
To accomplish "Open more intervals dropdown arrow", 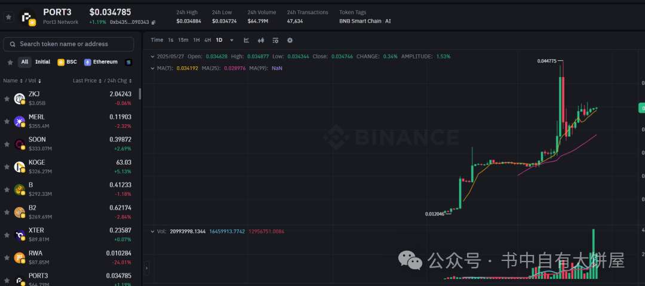I will pos(232,41).
